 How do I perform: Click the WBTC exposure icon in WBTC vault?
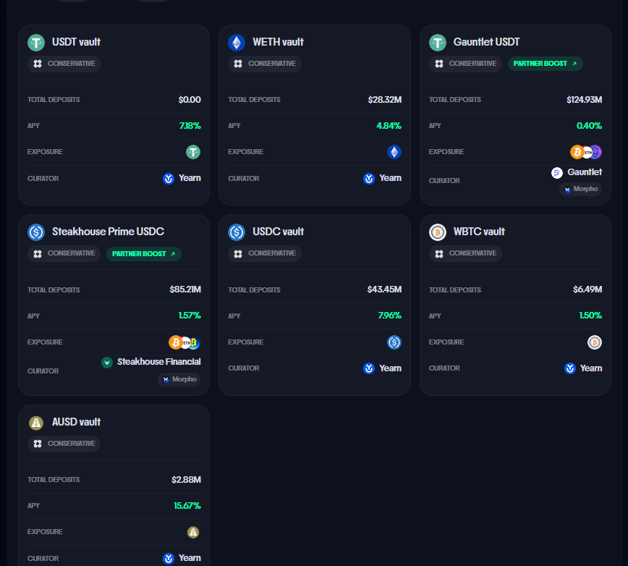[595, 342]
